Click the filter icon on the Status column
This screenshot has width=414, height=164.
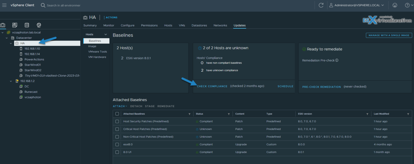pyautogui.click(x=229, y=114)
